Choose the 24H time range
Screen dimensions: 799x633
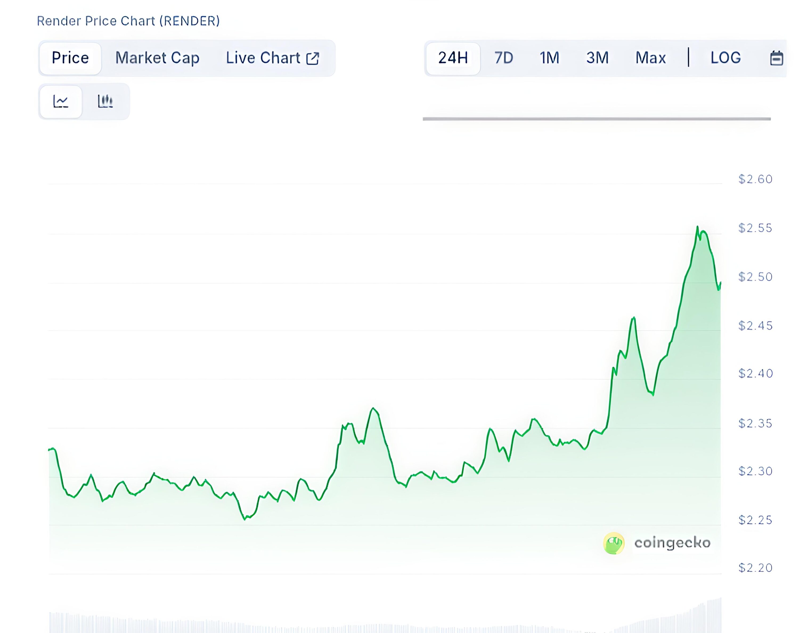(453, 58)
